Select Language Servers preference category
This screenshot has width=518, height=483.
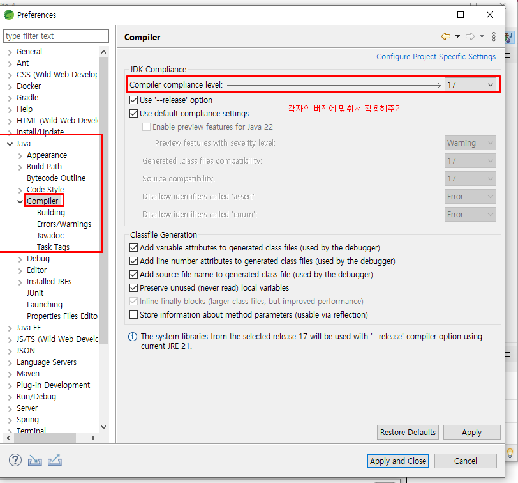pos(47,362)
